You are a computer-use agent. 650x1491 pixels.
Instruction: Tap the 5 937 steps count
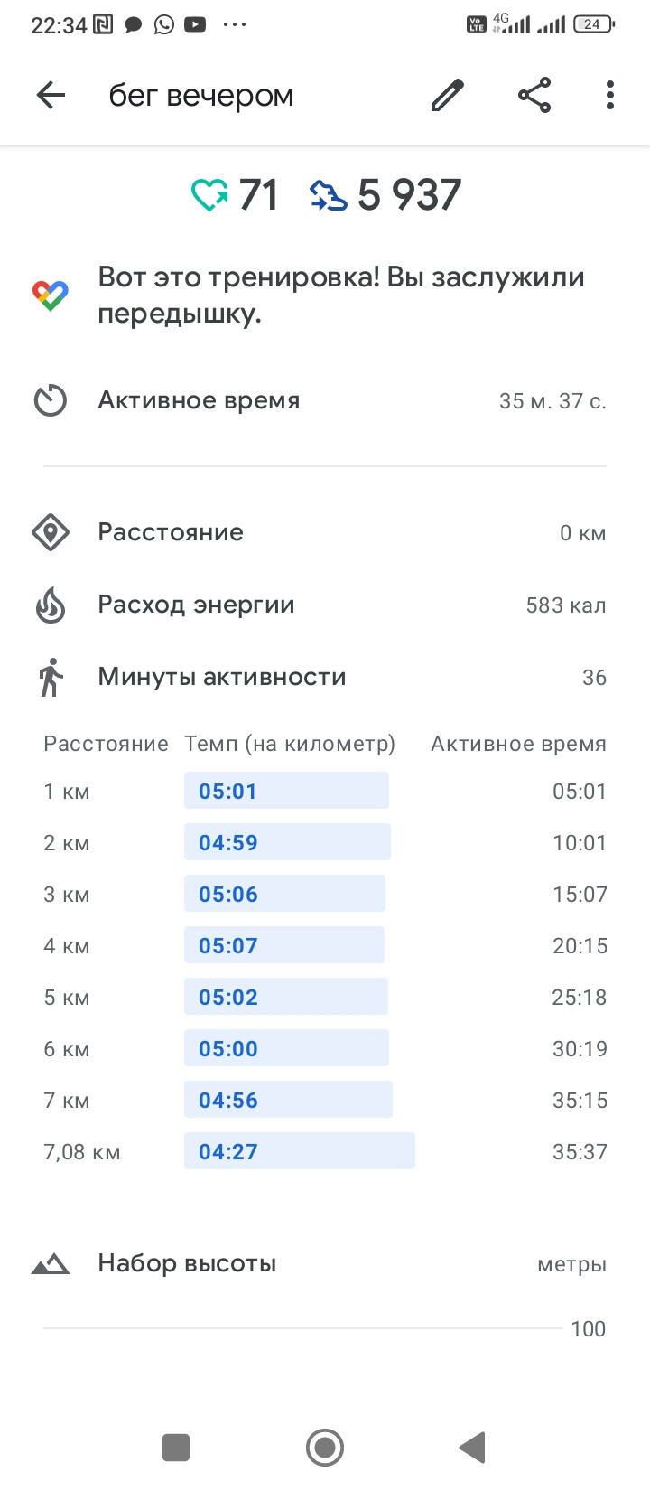click(409, 195)
